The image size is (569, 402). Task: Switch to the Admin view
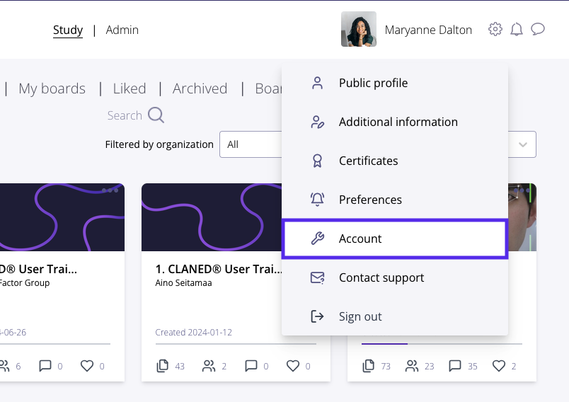122,30
